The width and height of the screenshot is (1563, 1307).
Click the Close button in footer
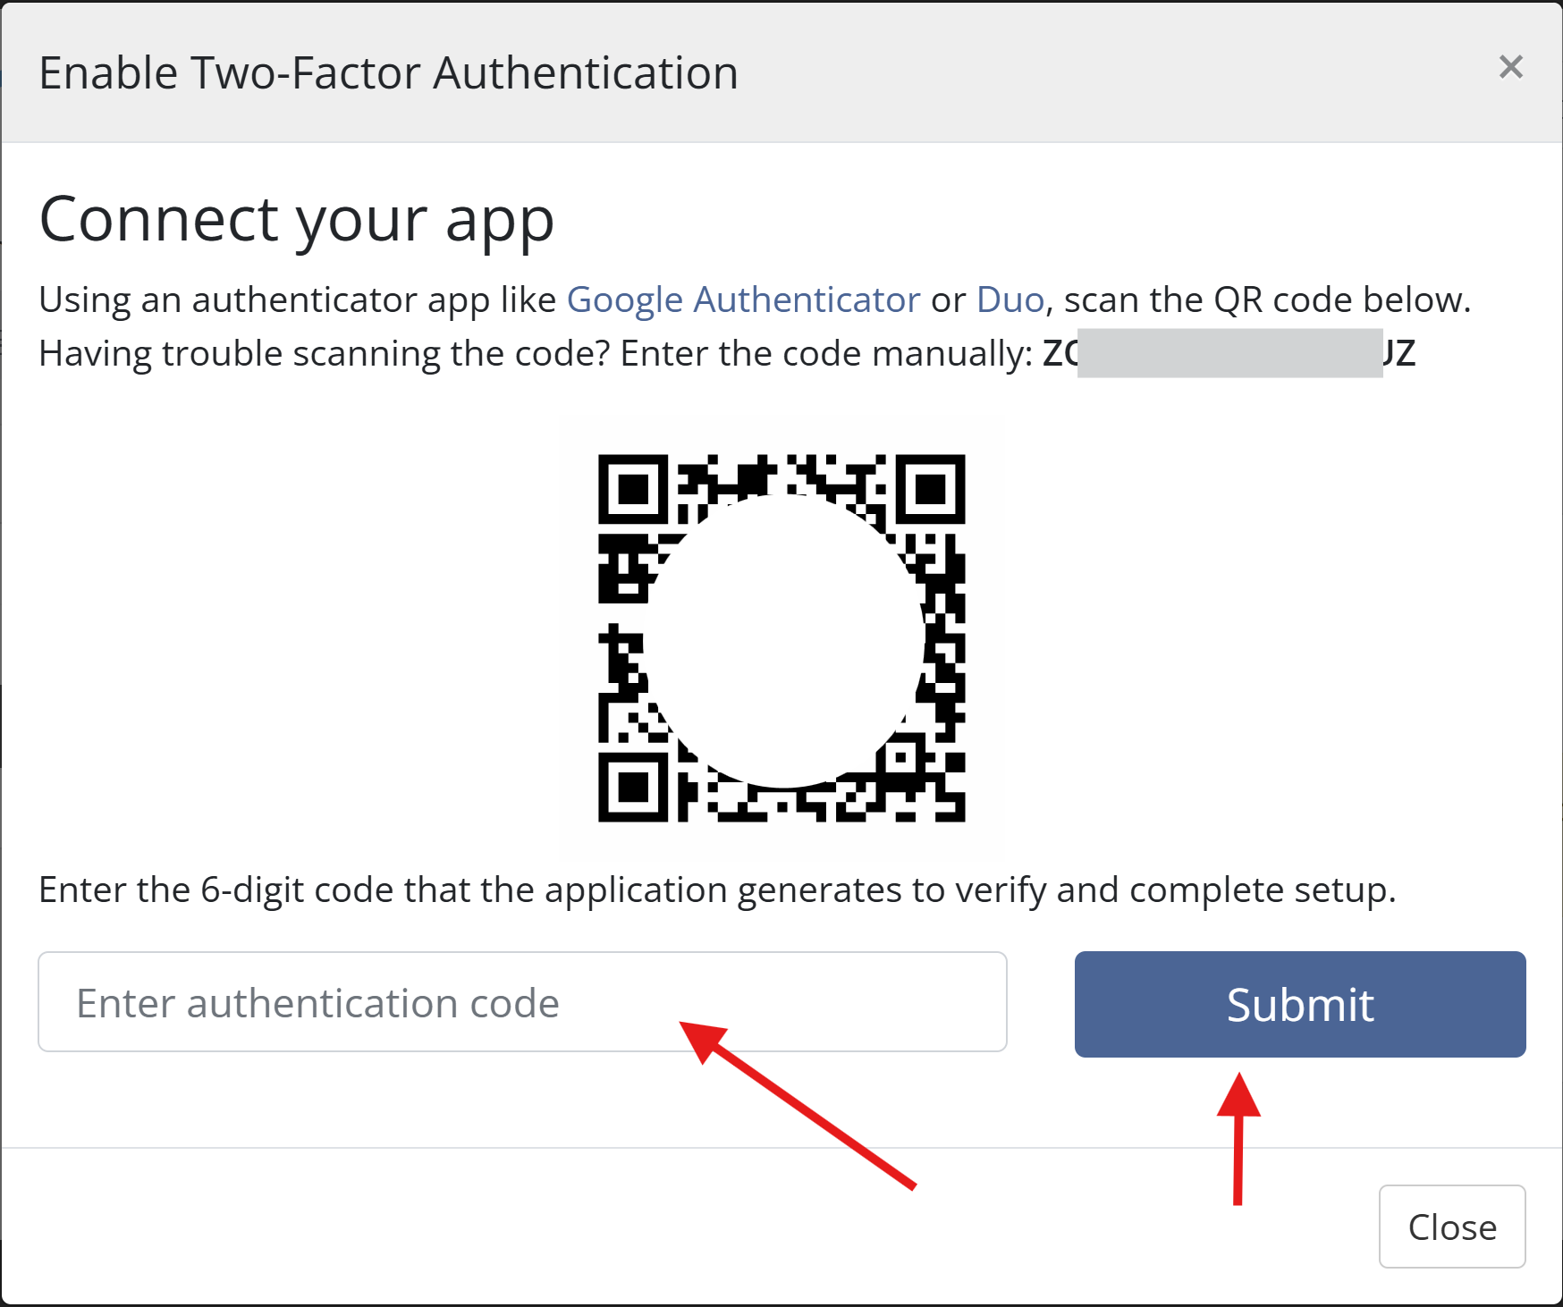click(1451, 1227)
